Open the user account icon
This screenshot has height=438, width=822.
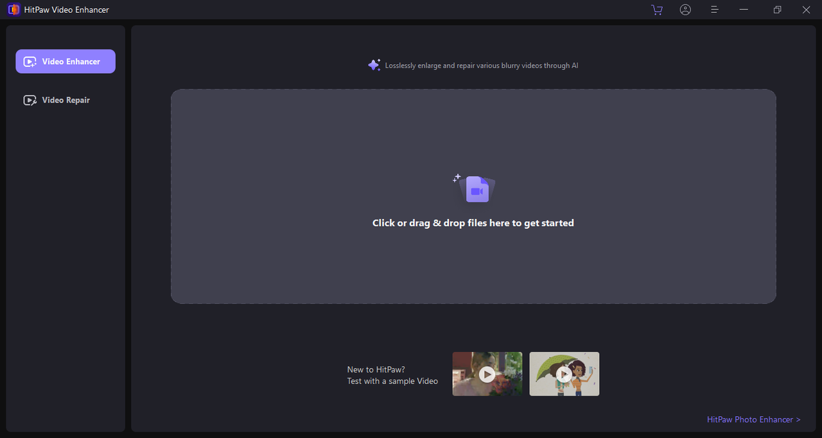[x=685, y=10]
